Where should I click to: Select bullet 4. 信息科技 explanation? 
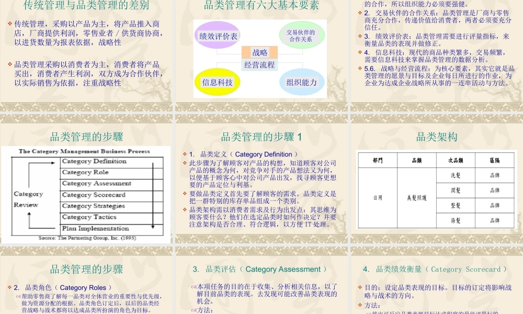pyautogui.click(x=435, y=56)
